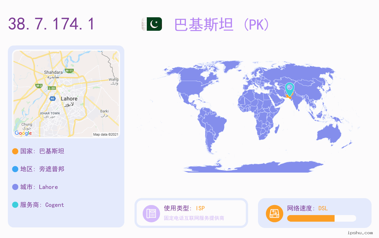Viewport: 379px width, 238px height.
Task: Click the telephone usage type icon
Action: click(x=151, y=214)
